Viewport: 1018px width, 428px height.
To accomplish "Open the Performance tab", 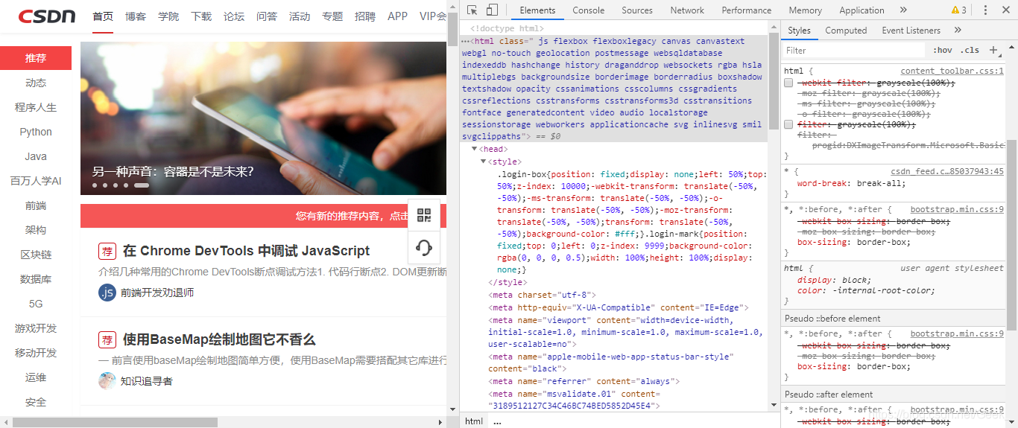I will point(747,10).
